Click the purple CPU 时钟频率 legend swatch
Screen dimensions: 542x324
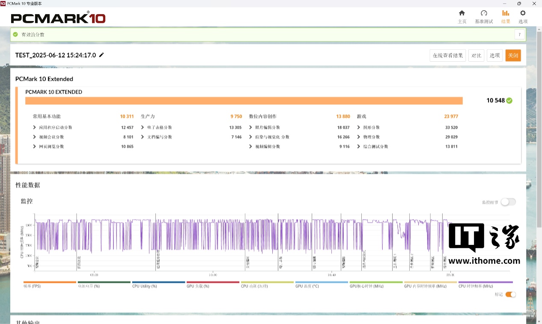485,282
